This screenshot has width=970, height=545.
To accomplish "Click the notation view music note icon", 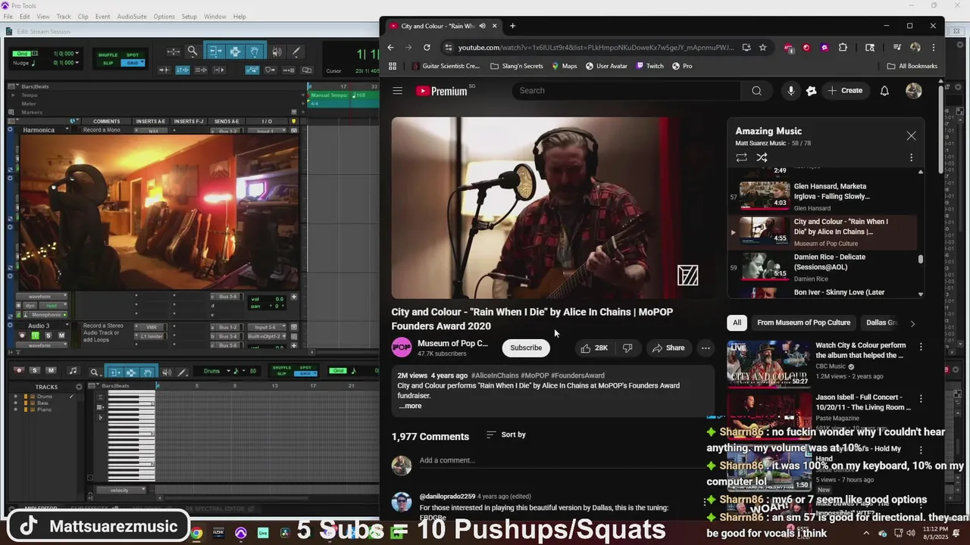I will pos(73,371).
